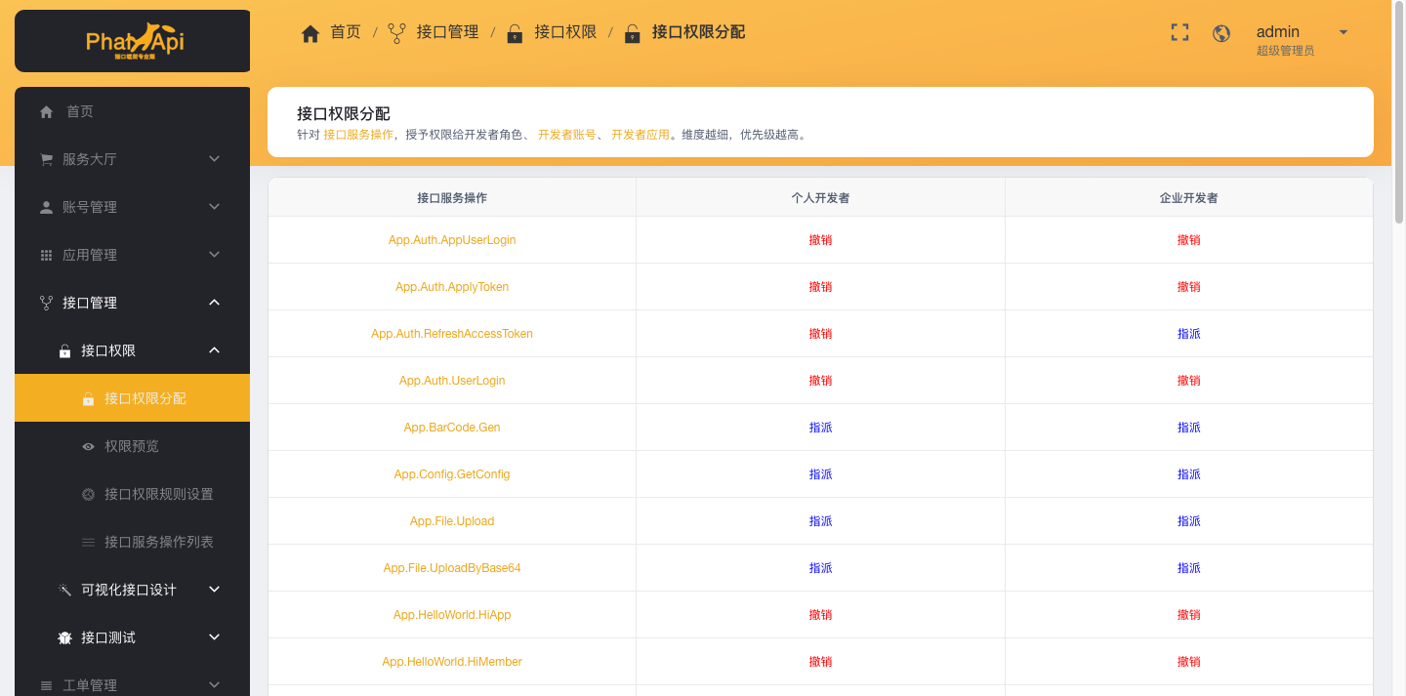Viewport: 1406px width, 696px height.
Task: Revoke App.Auth.ApplyToken for 企业开发者
Action: (1188, 287)
